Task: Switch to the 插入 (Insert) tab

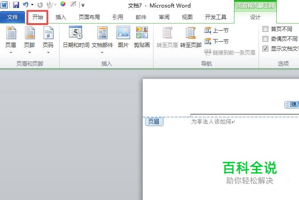Action: coord(61,17)
